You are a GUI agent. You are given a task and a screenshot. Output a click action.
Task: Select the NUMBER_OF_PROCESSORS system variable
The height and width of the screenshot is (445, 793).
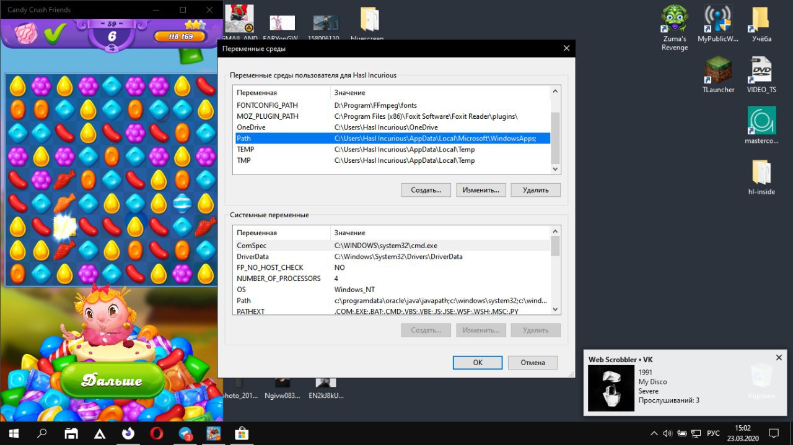pyautogui.click(x=392, y=279)
